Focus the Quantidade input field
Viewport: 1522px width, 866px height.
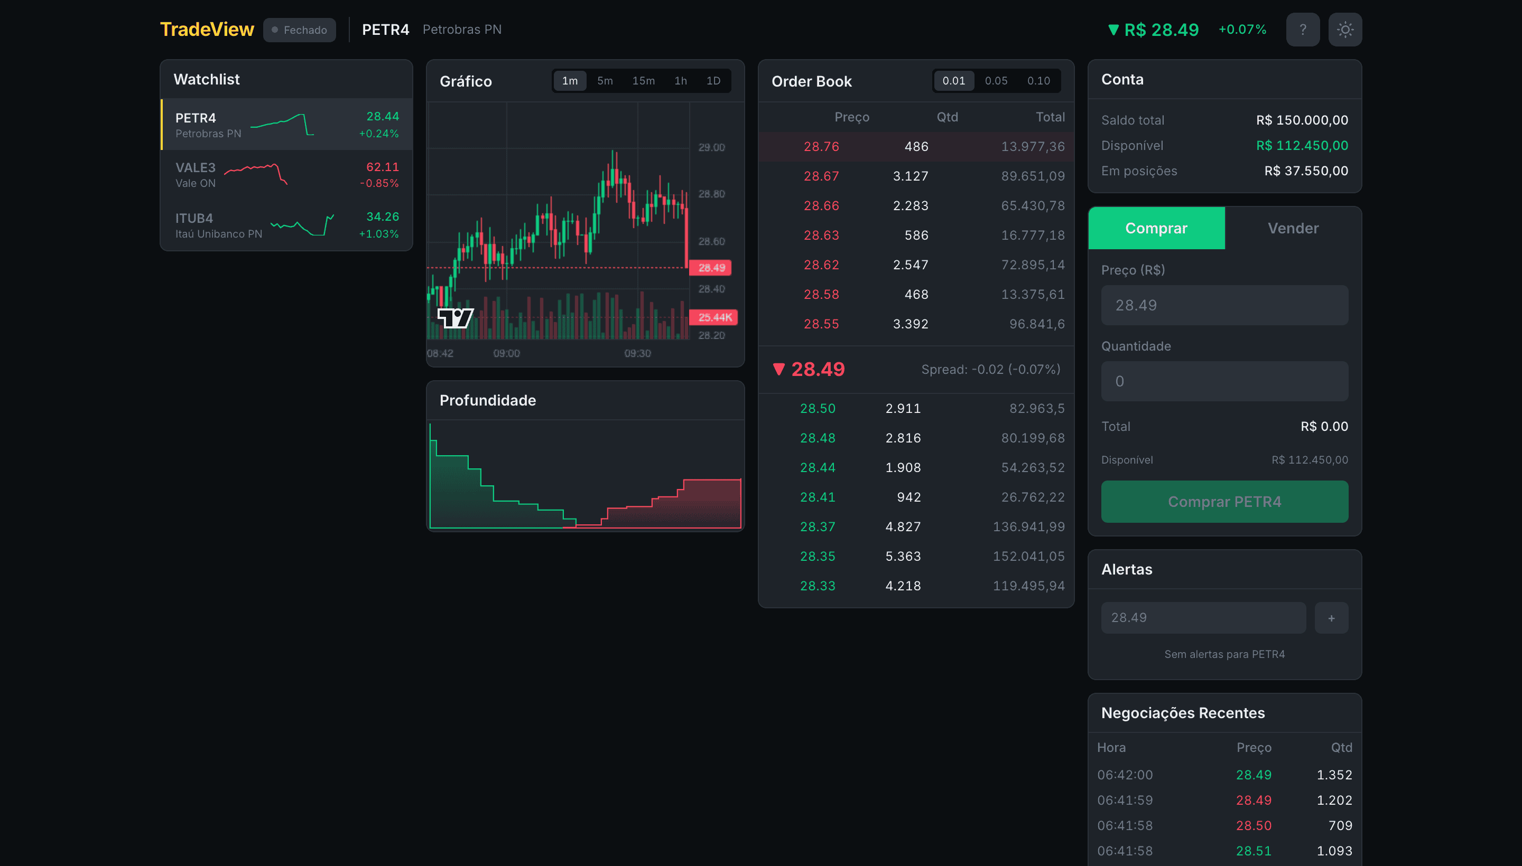point(1224,381)
